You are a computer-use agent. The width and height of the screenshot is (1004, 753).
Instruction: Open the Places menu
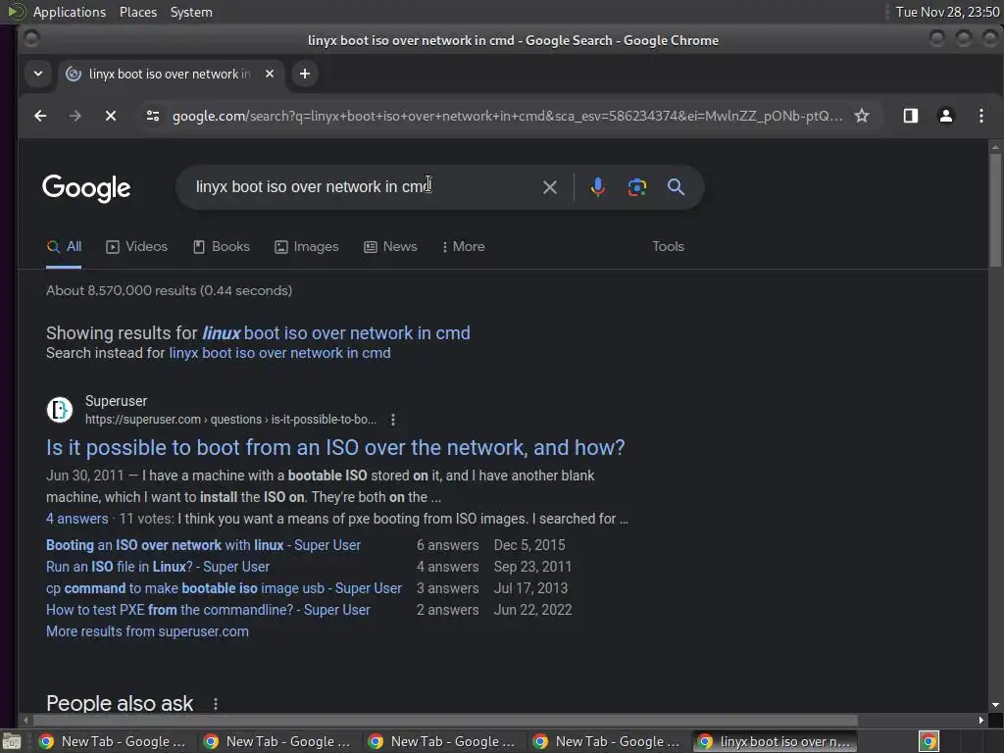click(138, 12)
